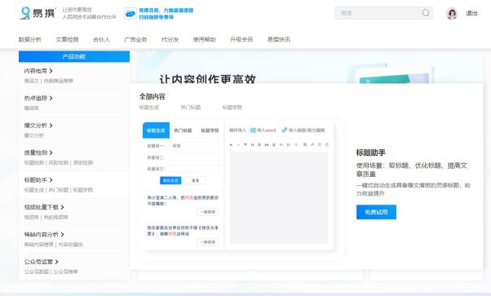The width and height of the screenshot is (491, 296).
Task: Click the magnifier icon in the search box
Action: click(x=426, y=13)
